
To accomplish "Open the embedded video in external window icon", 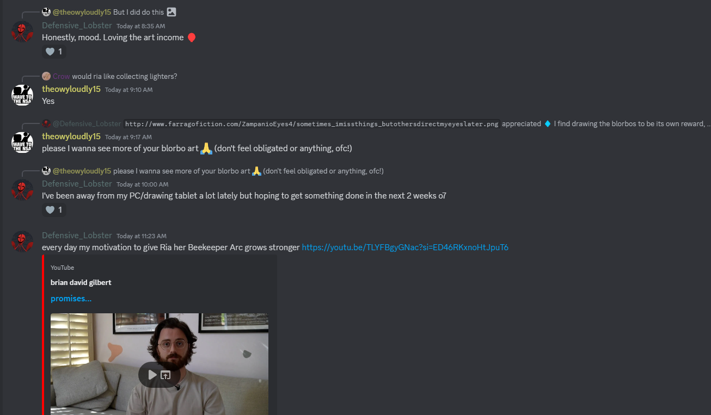I will pos(166,375).
